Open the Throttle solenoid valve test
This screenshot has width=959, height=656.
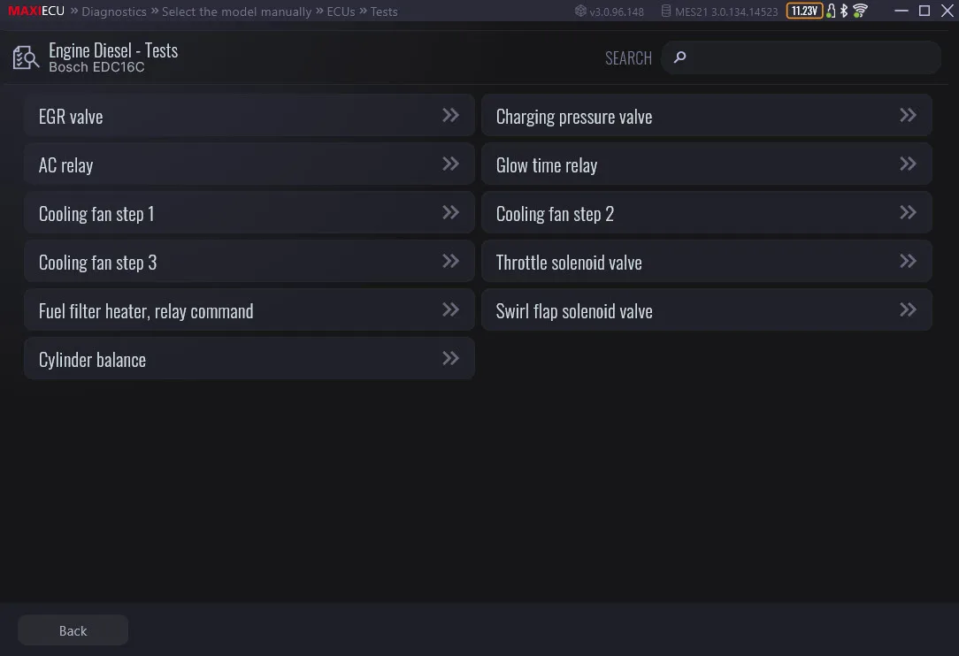click(908, 261)
